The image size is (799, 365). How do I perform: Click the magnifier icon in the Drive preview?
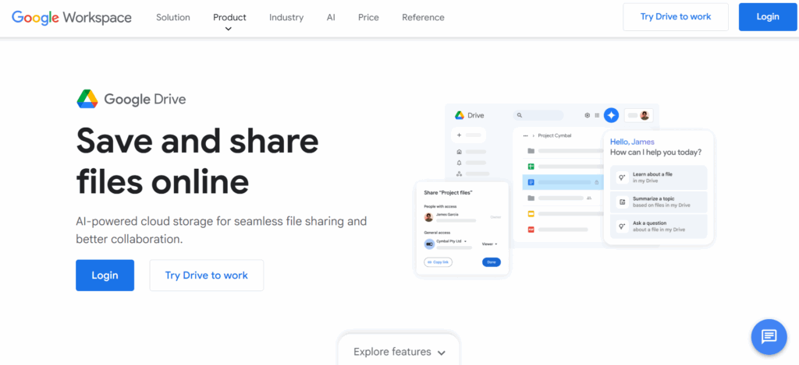click(x=519, y=115)
